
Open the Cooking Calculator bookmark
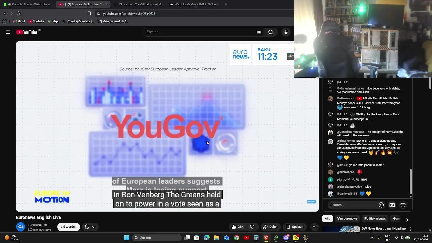click(78, 21)
